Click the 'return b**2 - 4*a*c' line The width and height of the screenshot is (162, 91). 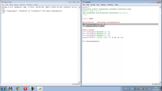[95, 26]
